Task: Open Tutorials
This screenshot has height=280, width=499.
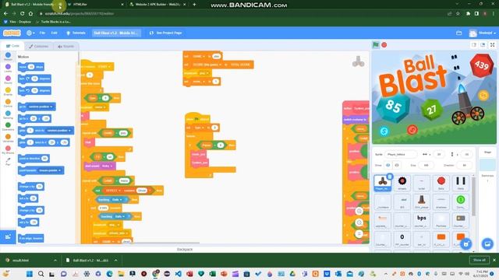Action: coord(76,33)
